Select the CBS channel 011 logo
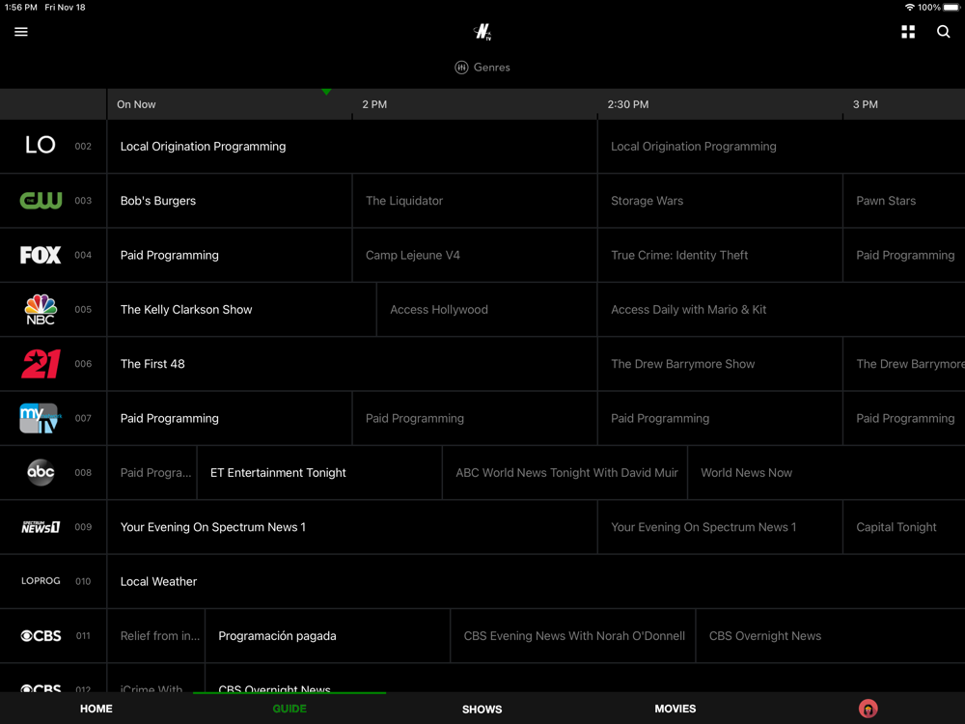 click(x=41, y=636)
